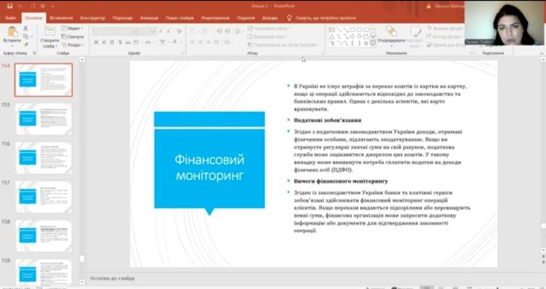Switch to the Конструктор tab
This screenshot has height=289, width=546.
pyautogui.click(x=93, y=18)
